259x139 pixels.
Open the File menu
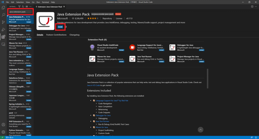tap(7, 2)
